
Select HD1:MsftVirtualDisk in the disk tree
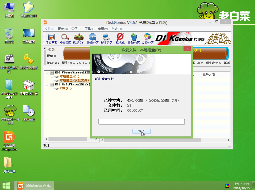[72, 84]
